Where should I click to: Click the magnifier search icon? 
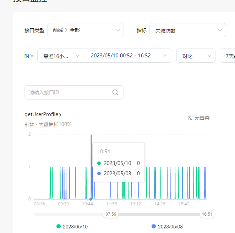115,92
